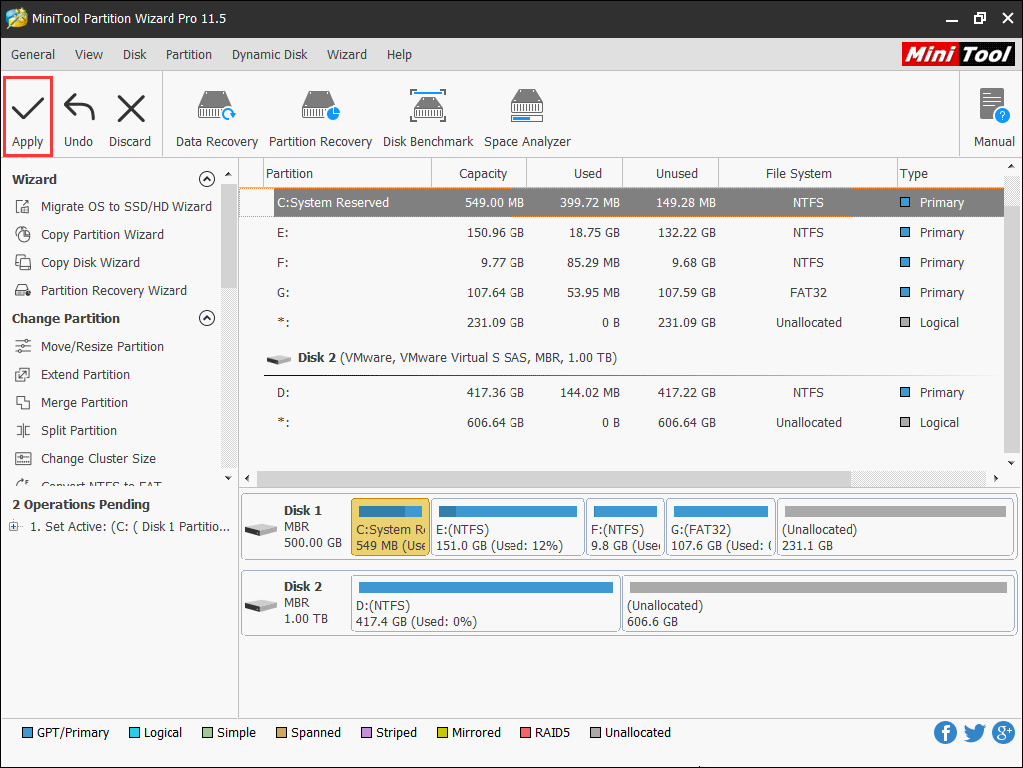Image resolution: width=1023 pixels, height=768 pixels.
Task: Discard all pending operations
Action: 130,120
